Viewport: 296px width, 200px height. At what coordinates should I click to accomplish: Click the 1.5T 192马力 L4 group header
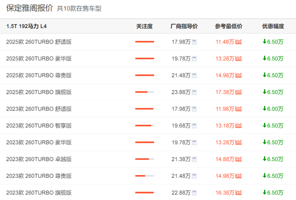click(26, 26)
